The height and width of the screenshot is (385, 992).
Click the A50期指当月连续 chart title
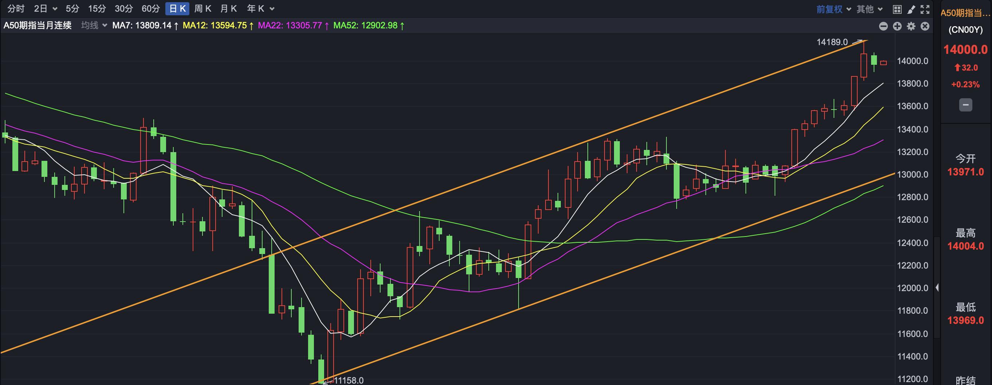38,26
